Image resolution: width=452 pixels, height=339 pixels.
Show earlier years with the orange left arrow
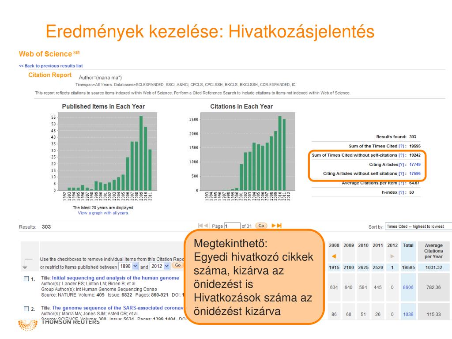coord(334,256)
